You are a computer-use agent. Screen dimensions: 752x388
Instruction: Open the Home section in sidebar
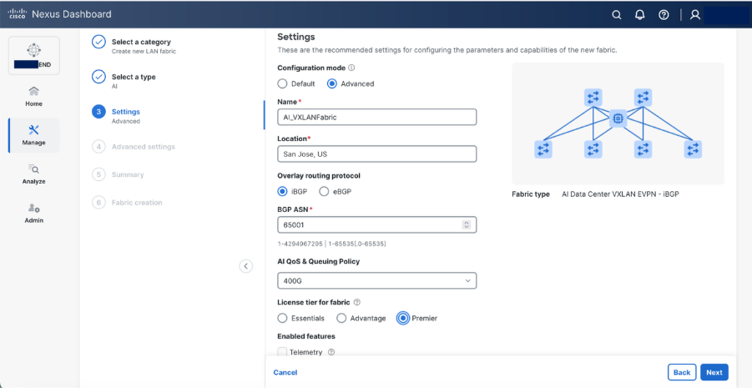click(34, 97)
